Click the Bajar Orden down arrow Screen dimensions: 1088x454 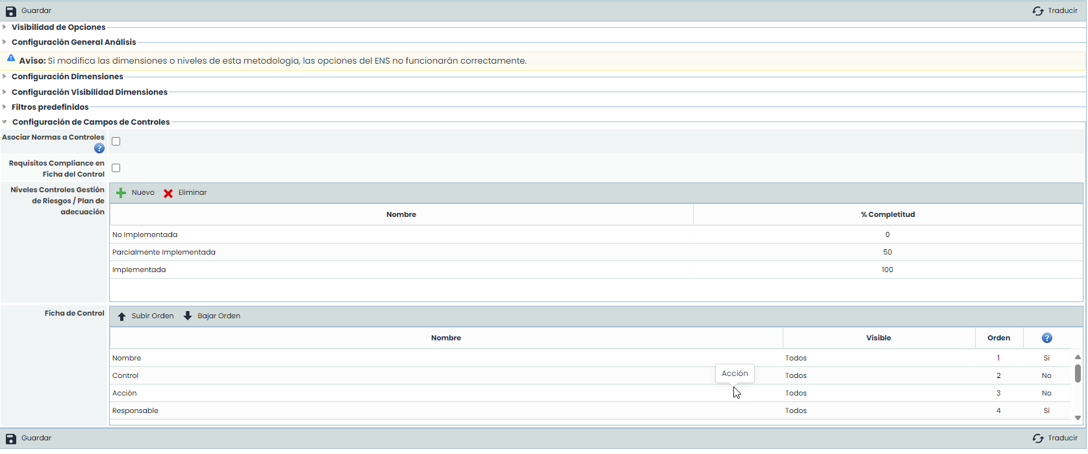tap(188, 316)
